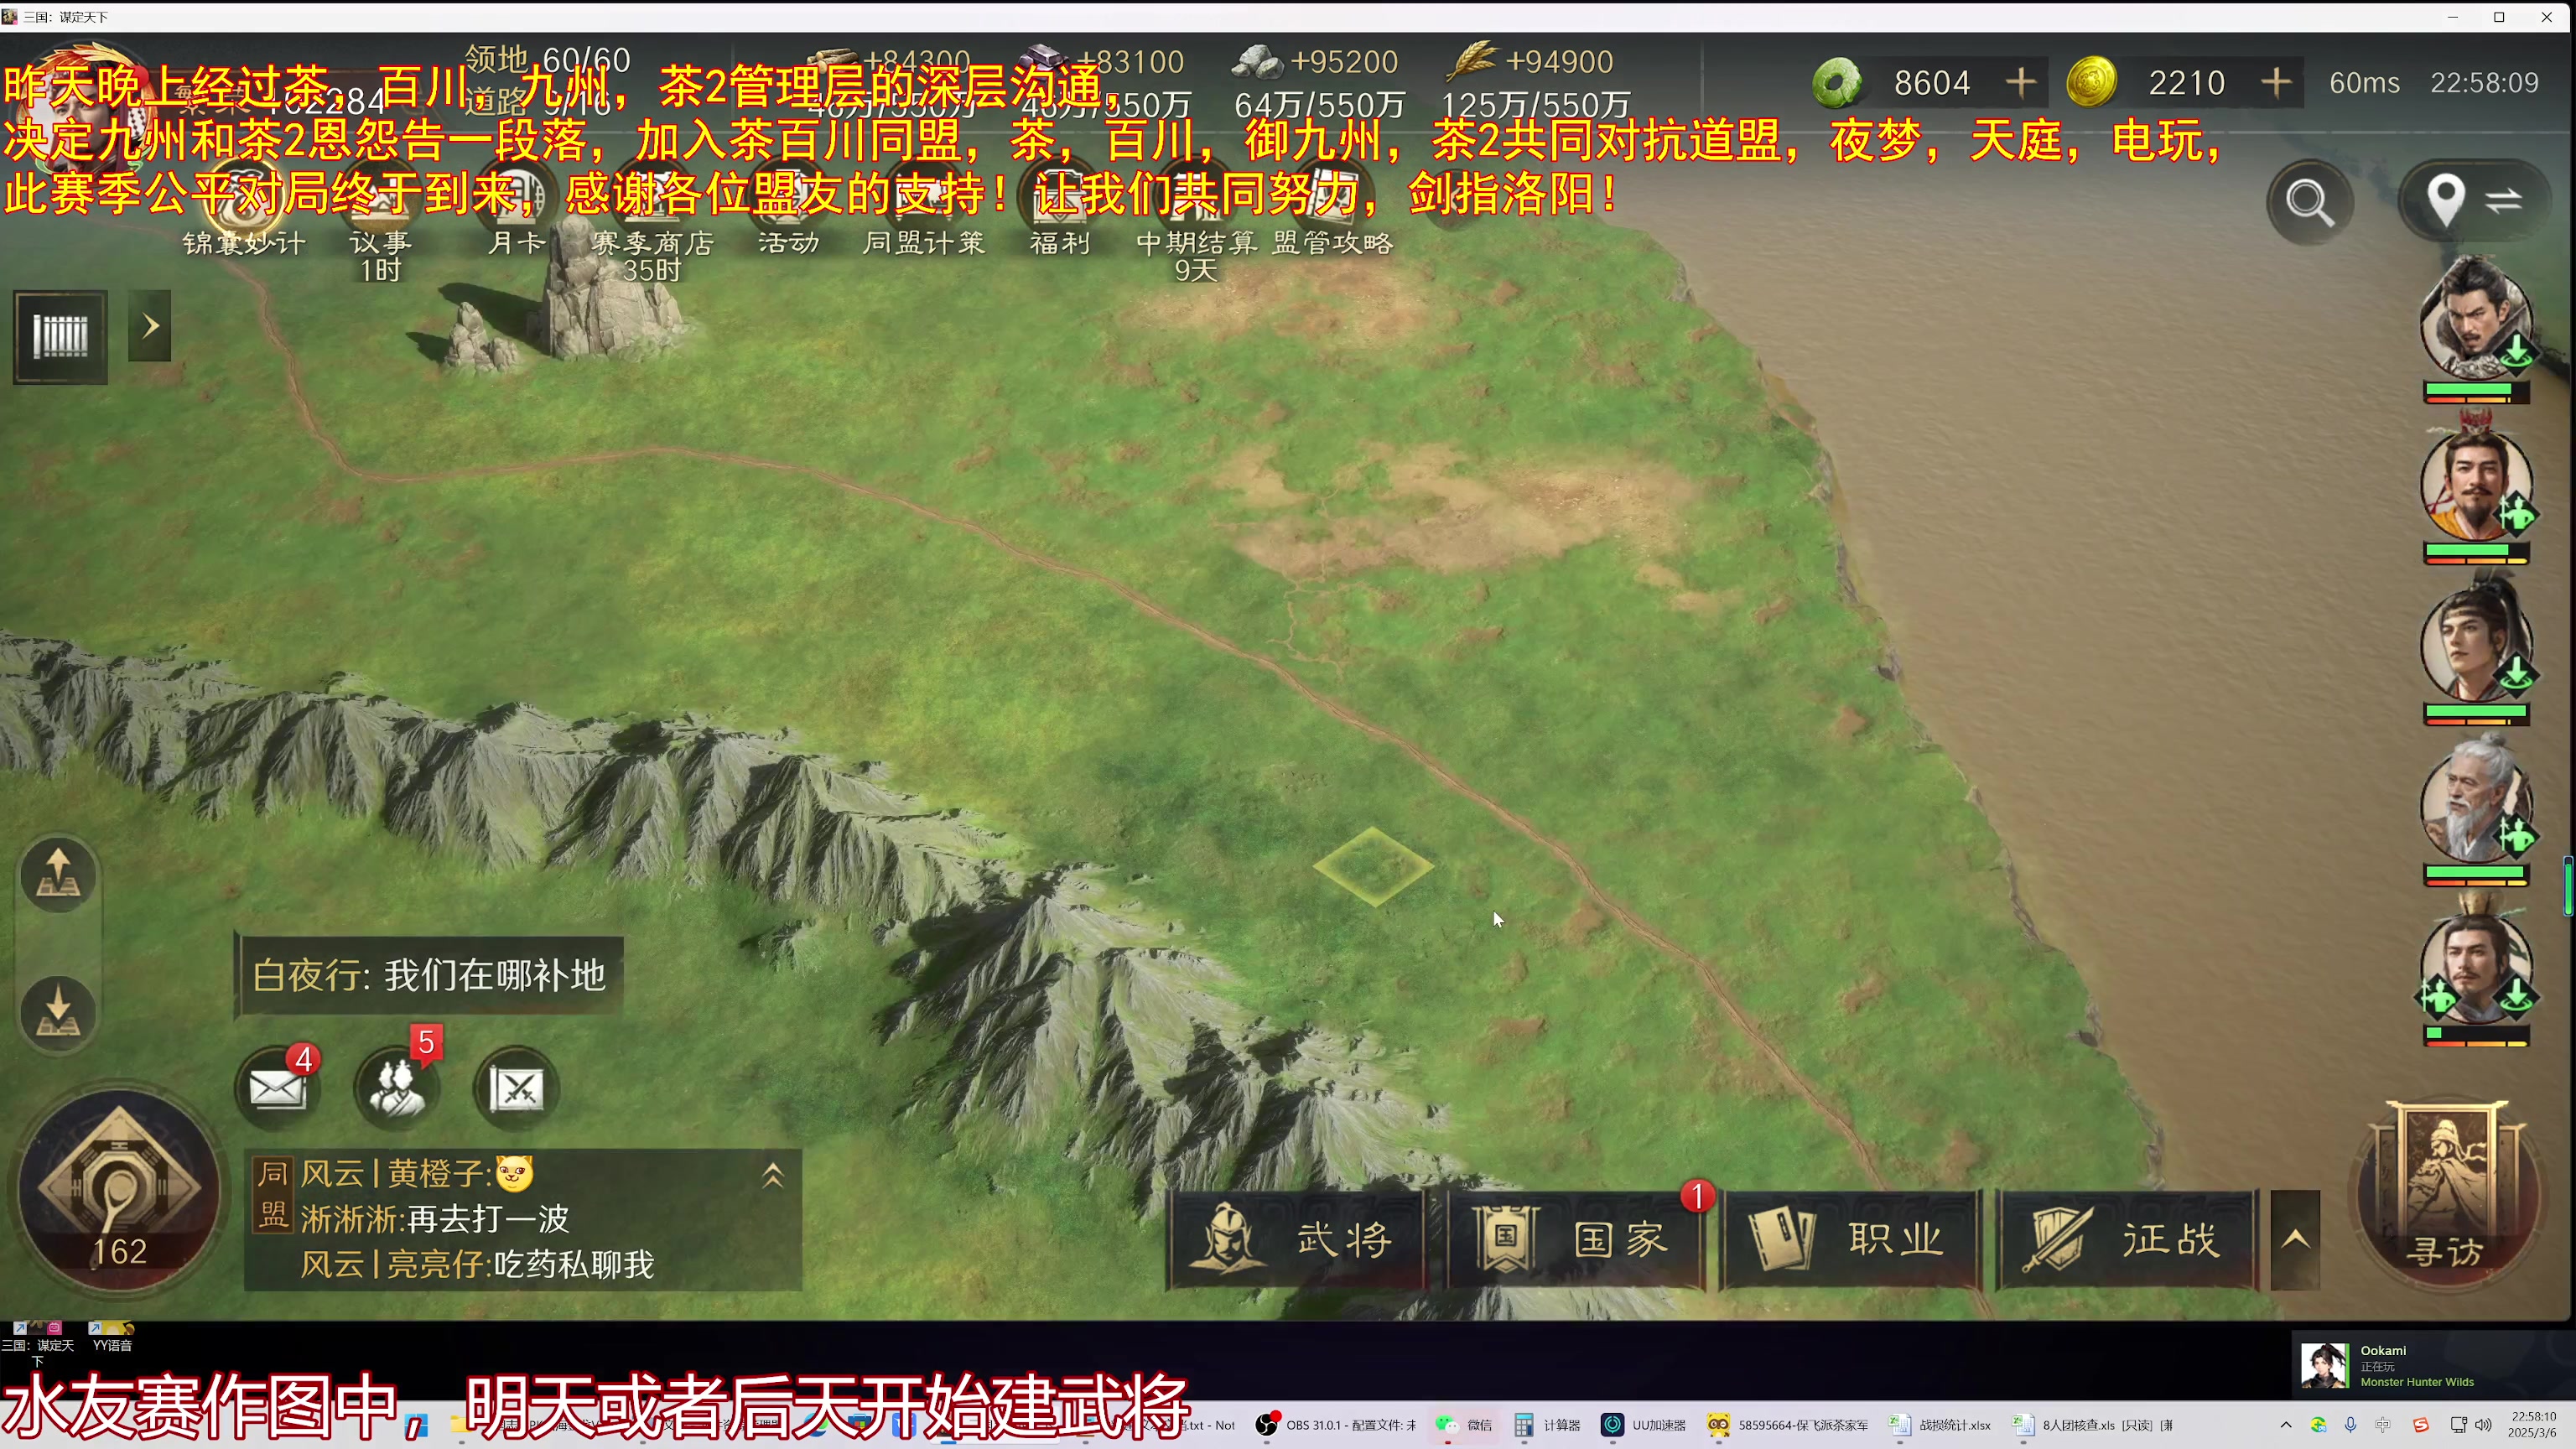Viewport: 2576px width, 1449px height.
Task: Open UU加速器 from taskbar
Action: tap(1644, 1425)
